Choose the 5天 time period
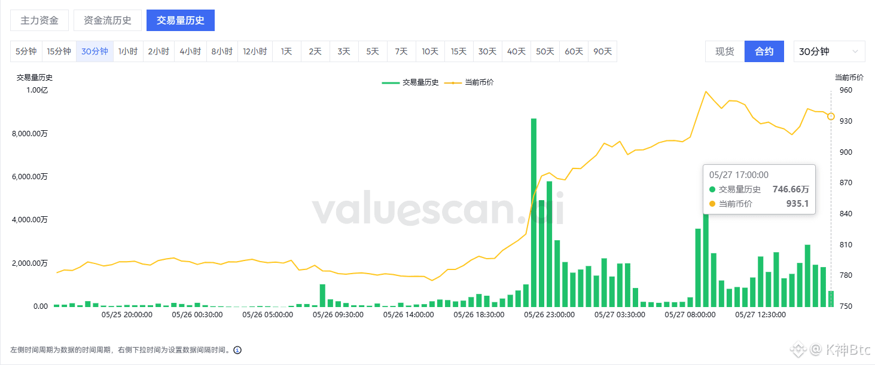This screenshot has width=875, height=365. click(373, 51)
